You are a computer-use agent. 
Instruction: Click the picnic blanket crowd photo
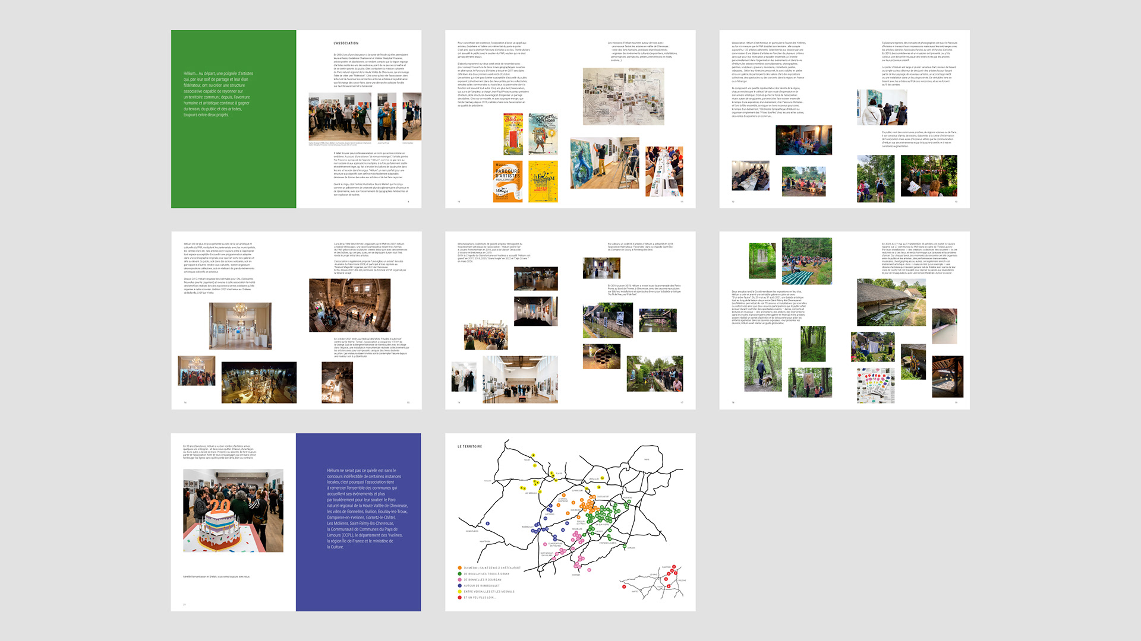(x=806, y=261)
